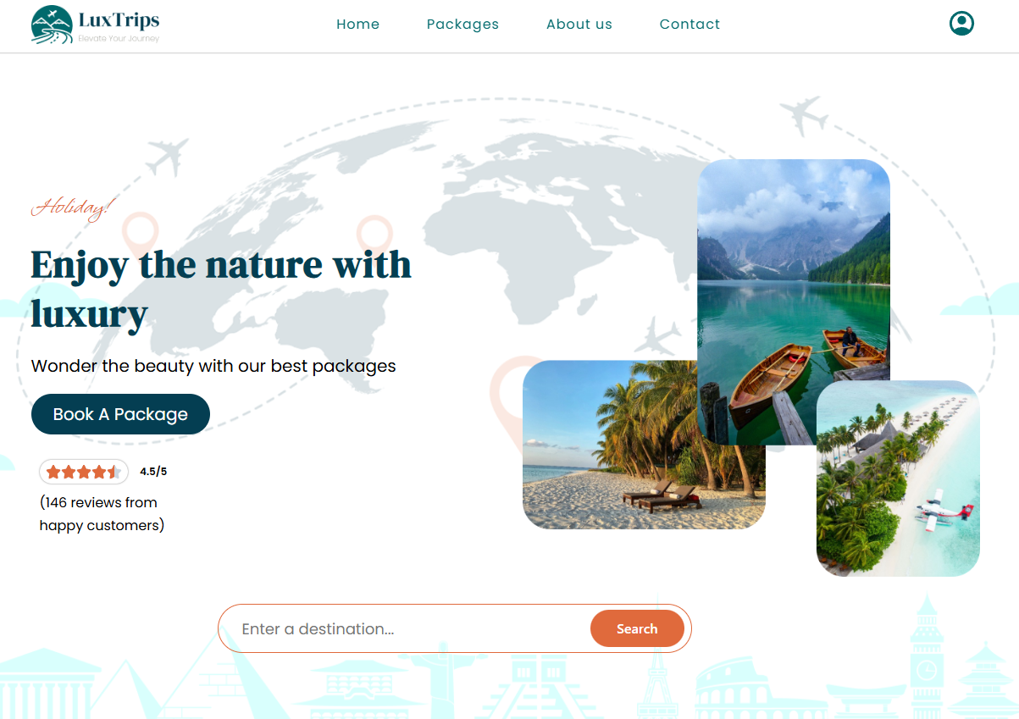
Task: Focus the Enter a destination input
Action: pos(404,628)
